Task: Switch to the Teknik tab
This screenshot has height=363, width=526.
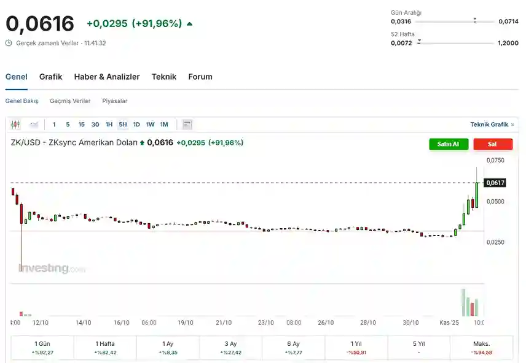Action: 164,77
